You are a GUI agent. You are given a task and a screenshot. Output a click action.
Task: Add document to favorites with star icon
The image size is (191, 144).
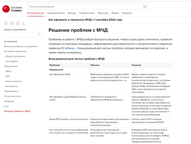pyautogui.click(x=6, y=23)
